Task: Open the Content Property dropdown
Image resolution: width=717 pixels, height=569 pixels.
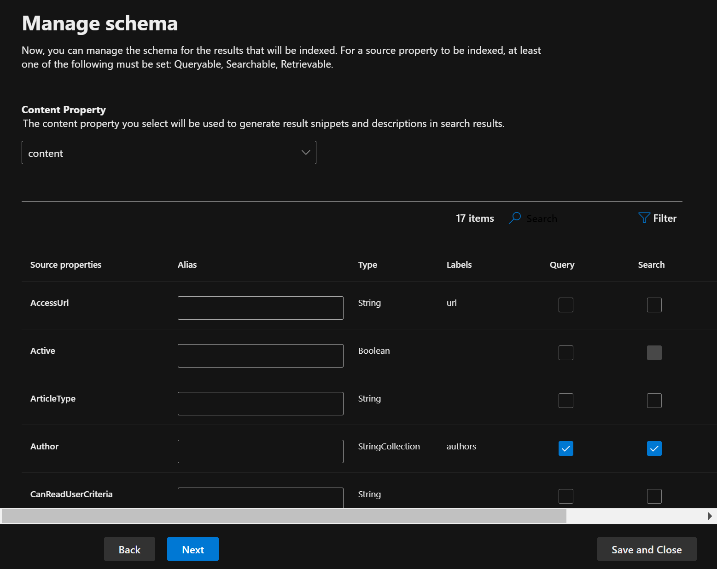Action: coord(169,152)
